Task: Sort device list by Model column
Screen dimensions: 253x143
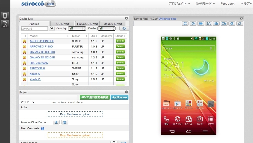Action: pyautogui.click(x=49, y=36)
